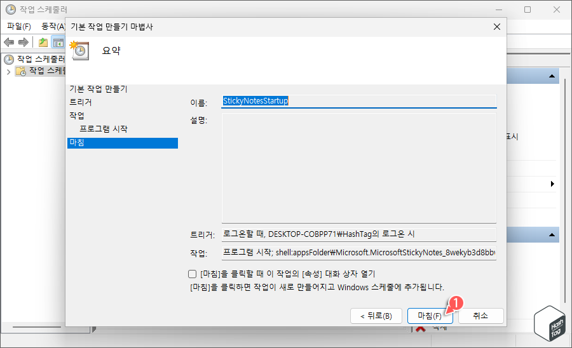Open the 파일(F) menu

click(19, 27)
